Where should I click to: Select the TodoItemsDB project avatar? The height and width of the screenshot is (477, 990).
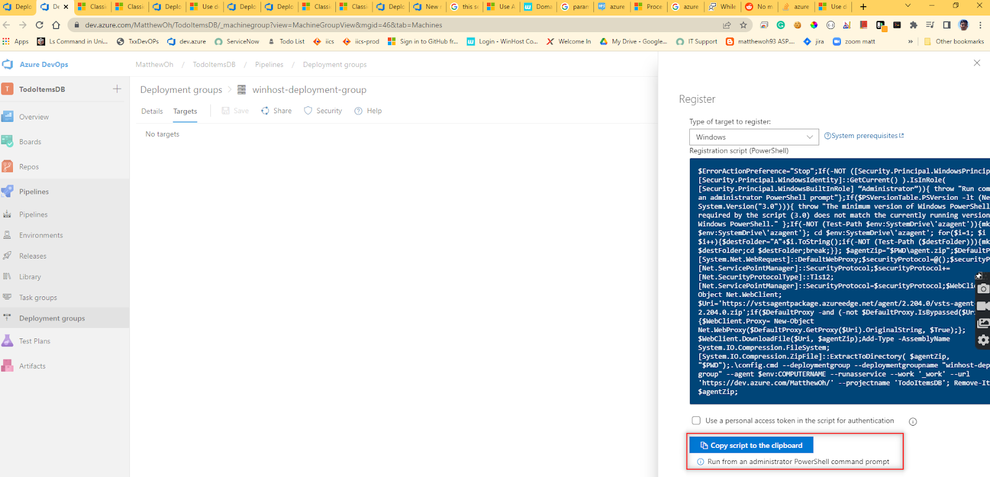(7, 89)
